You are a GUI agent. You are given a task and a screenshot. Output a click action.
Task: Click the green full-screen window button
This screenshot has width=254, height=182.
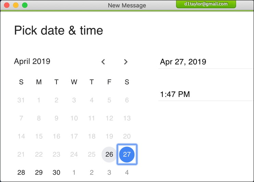[25, 5]
